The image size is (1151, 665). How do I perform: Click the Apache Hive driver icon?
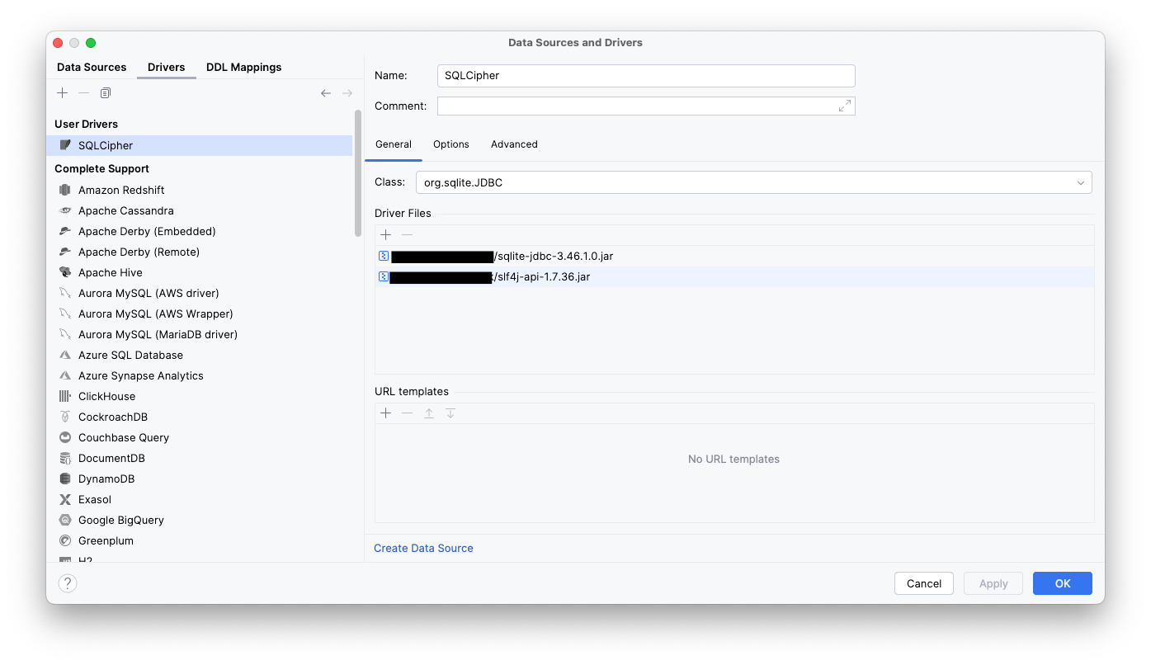click(x=65, y=272)
